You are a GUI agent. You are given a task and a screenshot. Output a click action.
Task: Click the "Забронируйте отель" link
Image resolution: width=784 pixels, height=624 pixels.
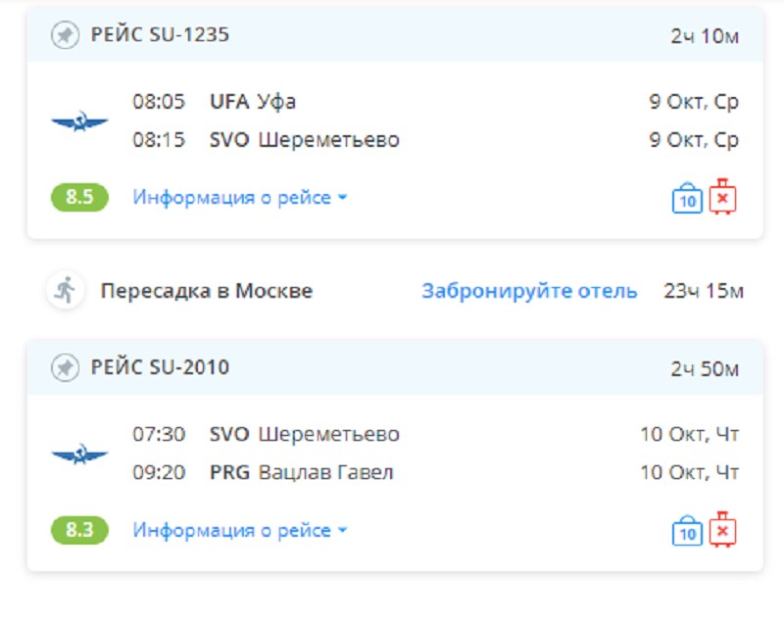(529, 291)
